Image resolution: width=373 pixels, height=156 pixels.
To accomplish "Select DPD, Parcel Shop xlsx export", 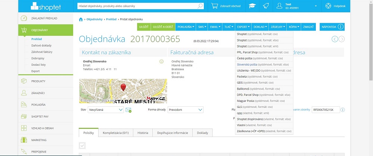I will [x=264, y=95].
